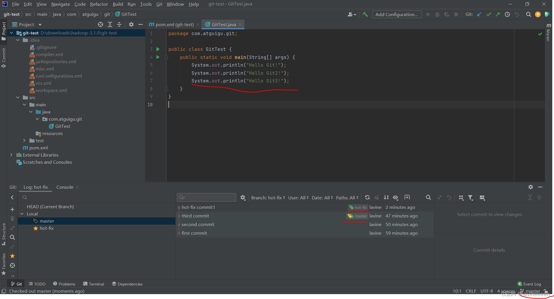Image resolution: width=554 pixels, height=299 pixels.
Task: Run GitTest class gutter arrow line 3
Action: coord(158,49)
